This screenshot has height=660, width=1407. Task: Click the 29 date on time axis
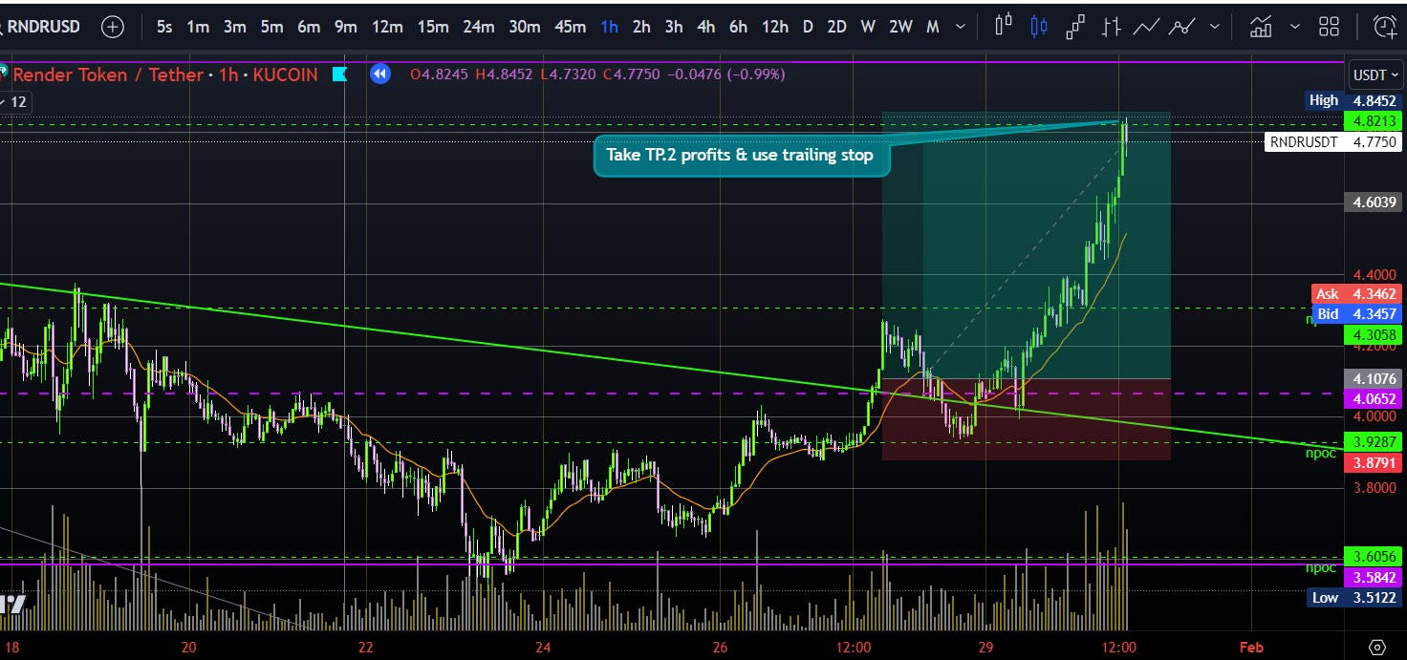[986, 647]
